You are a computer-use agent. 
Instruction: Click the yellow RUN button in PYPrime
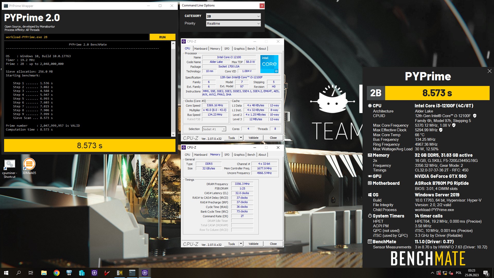[x=162, y=37]
